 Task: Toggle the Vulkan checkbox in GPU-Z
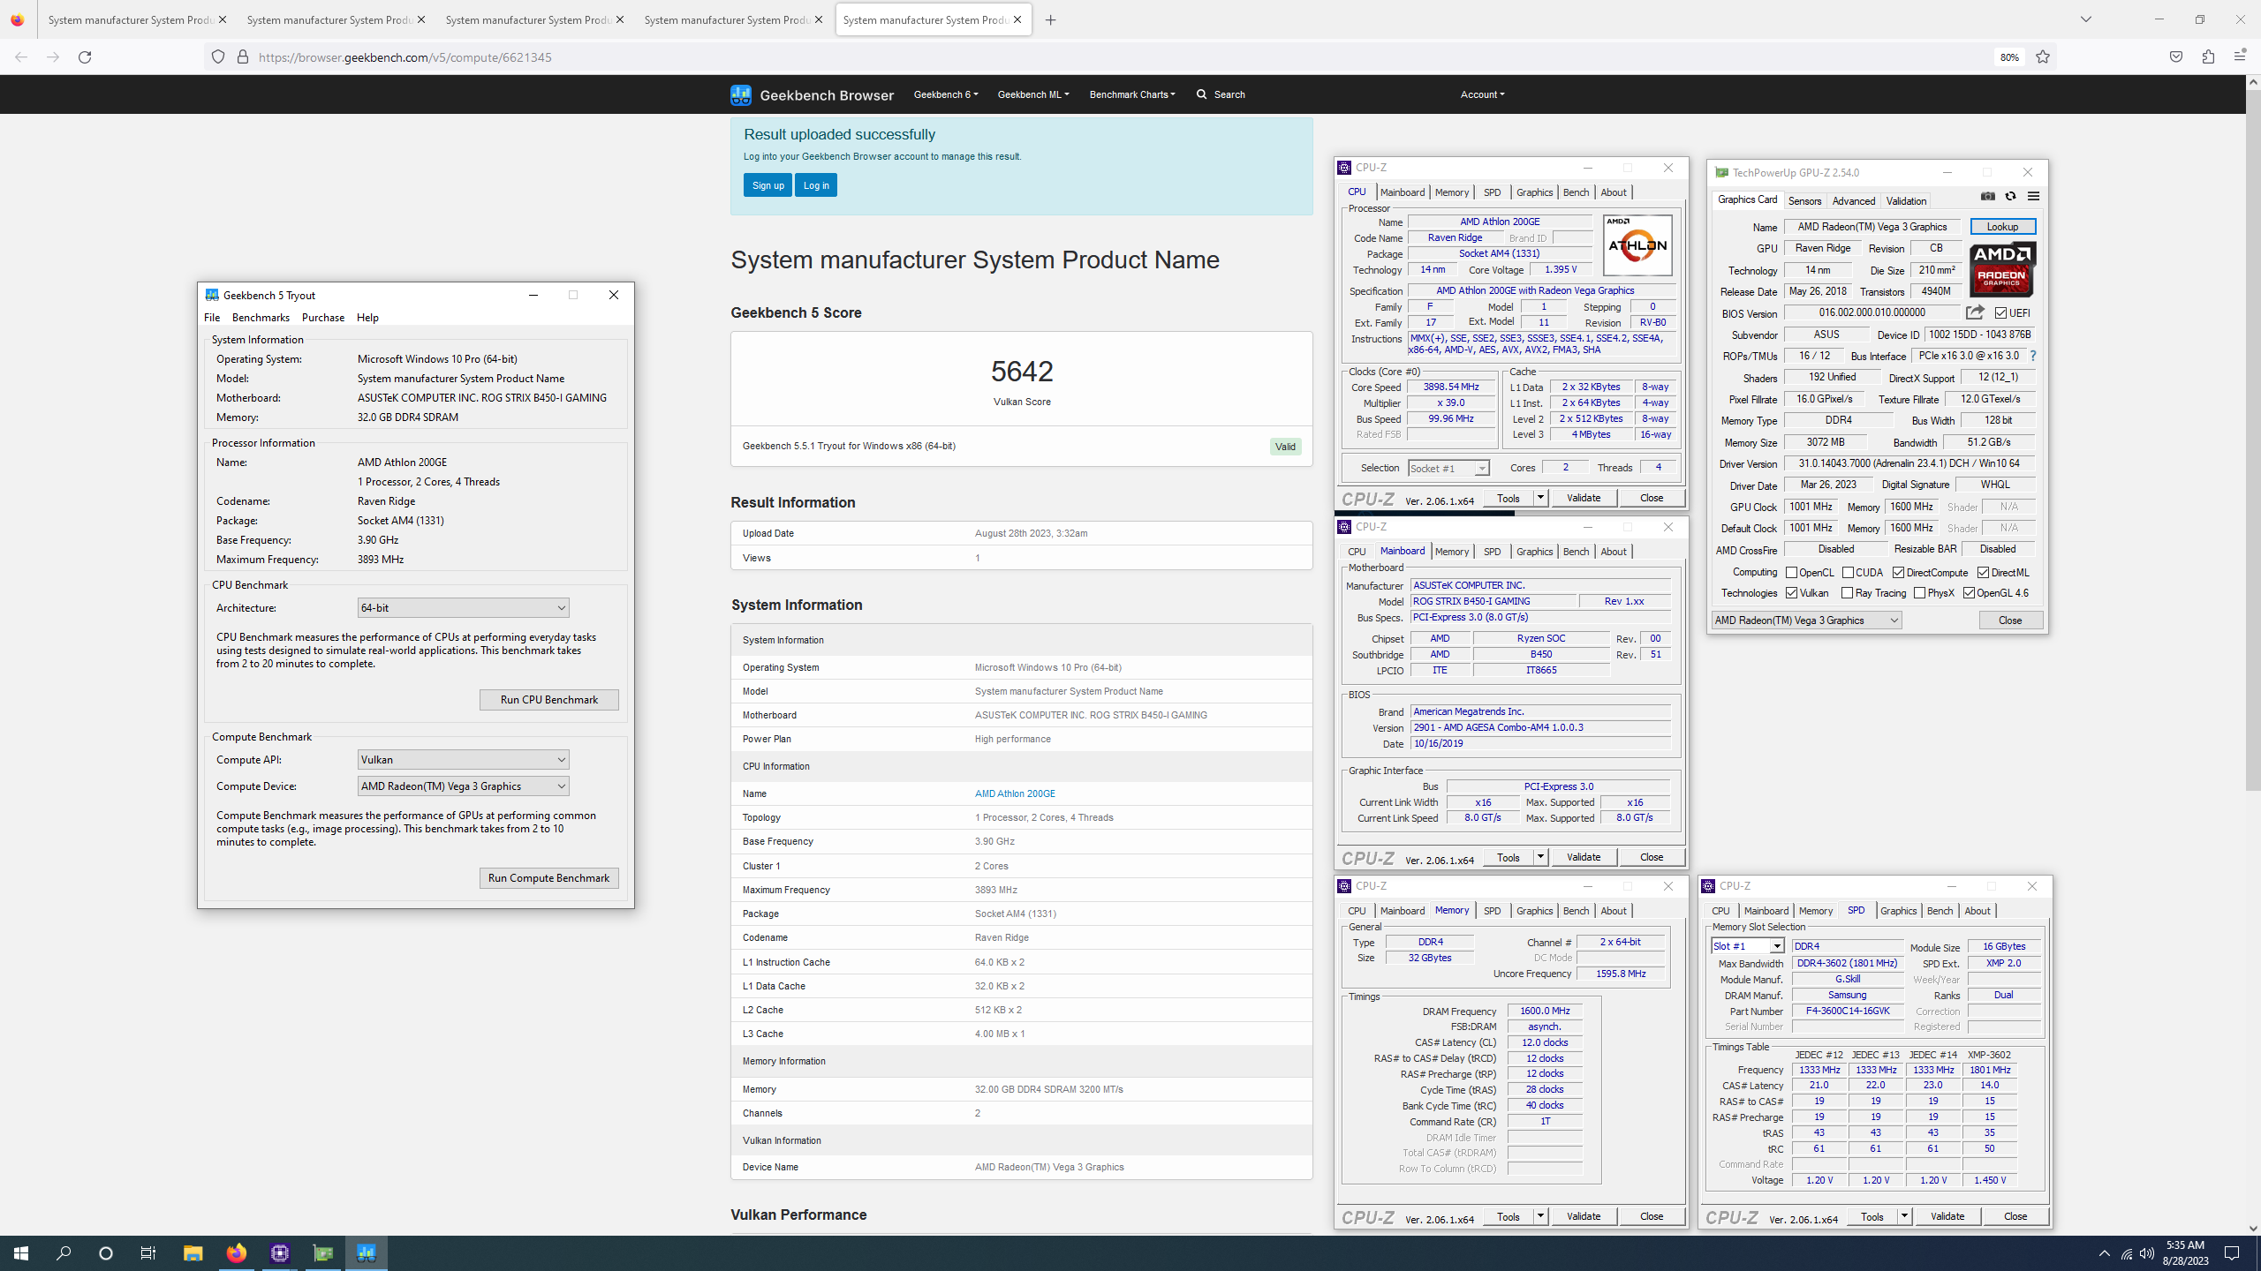[1791, 593]
